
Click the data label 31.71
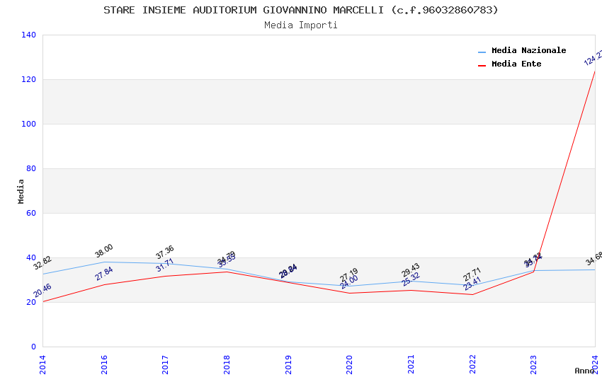[165, 265]
